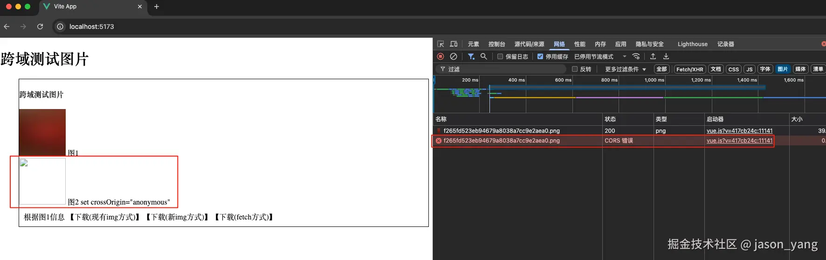
Task: Filter requests by Fetch/XHR
Action: [x=690, y=69]
